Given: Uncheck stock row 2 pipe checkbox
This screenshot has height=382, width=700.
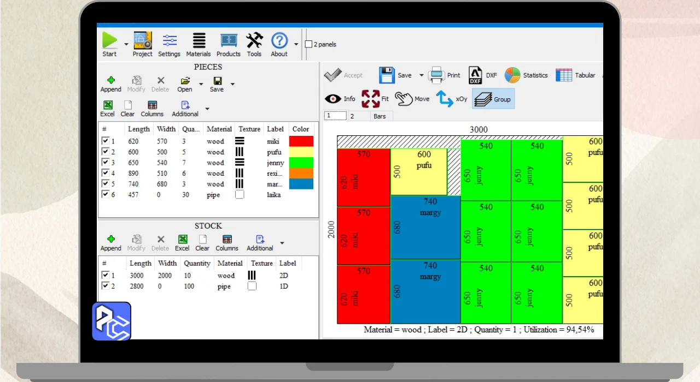Looking at the screenshot, I should click(x=105, y=286).
